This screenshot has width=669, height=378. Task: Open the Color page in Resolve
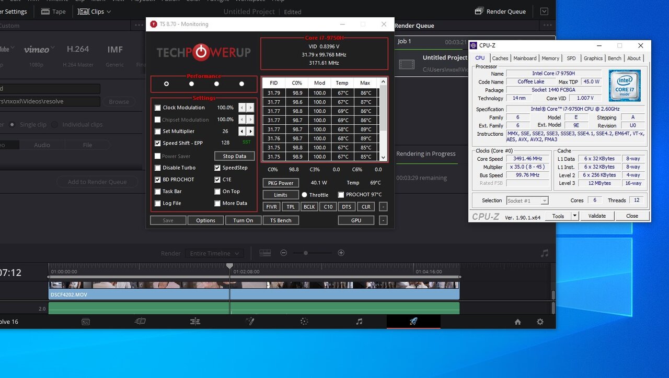(x=304, y=322)
